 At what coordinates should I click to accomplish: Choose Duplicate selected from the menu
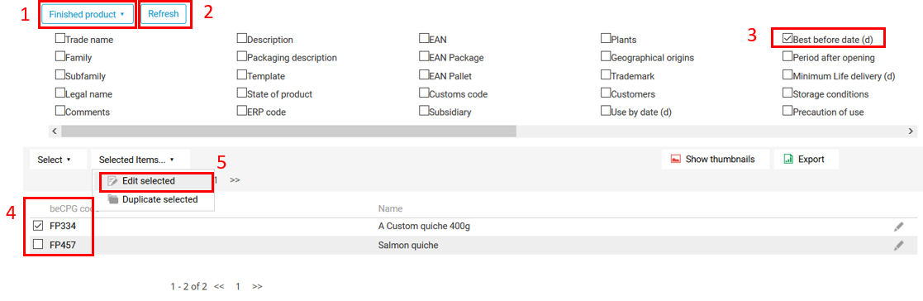click(x=153, y=199)
